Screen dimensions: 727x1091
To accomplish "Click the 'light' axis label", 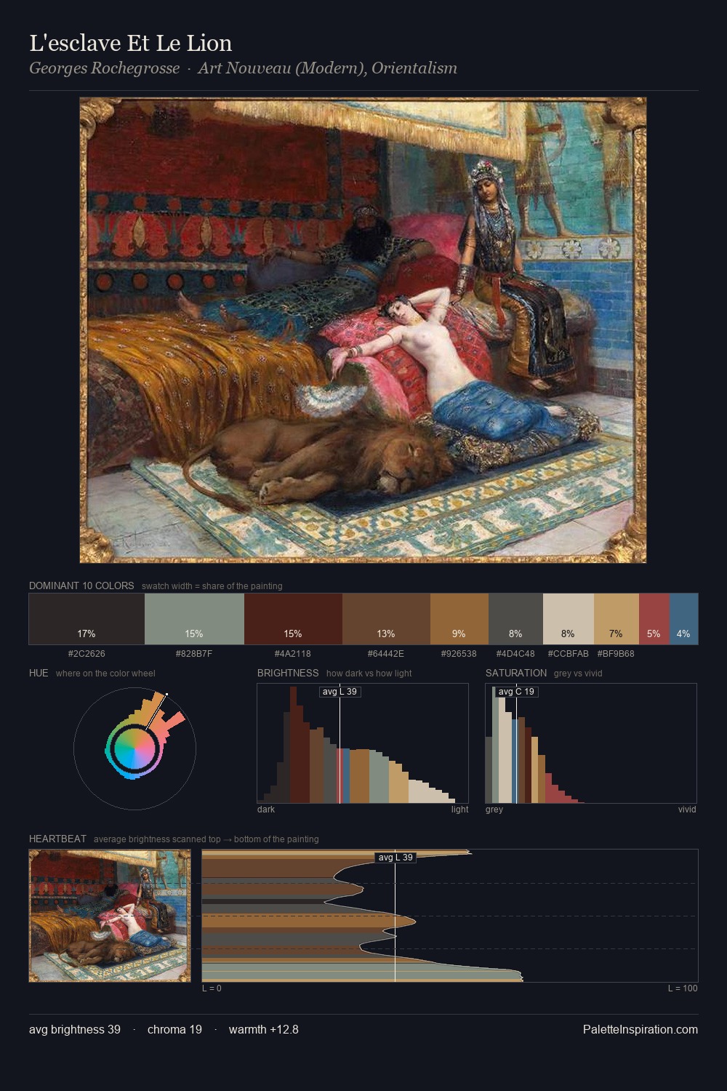I will pos(460,810).
